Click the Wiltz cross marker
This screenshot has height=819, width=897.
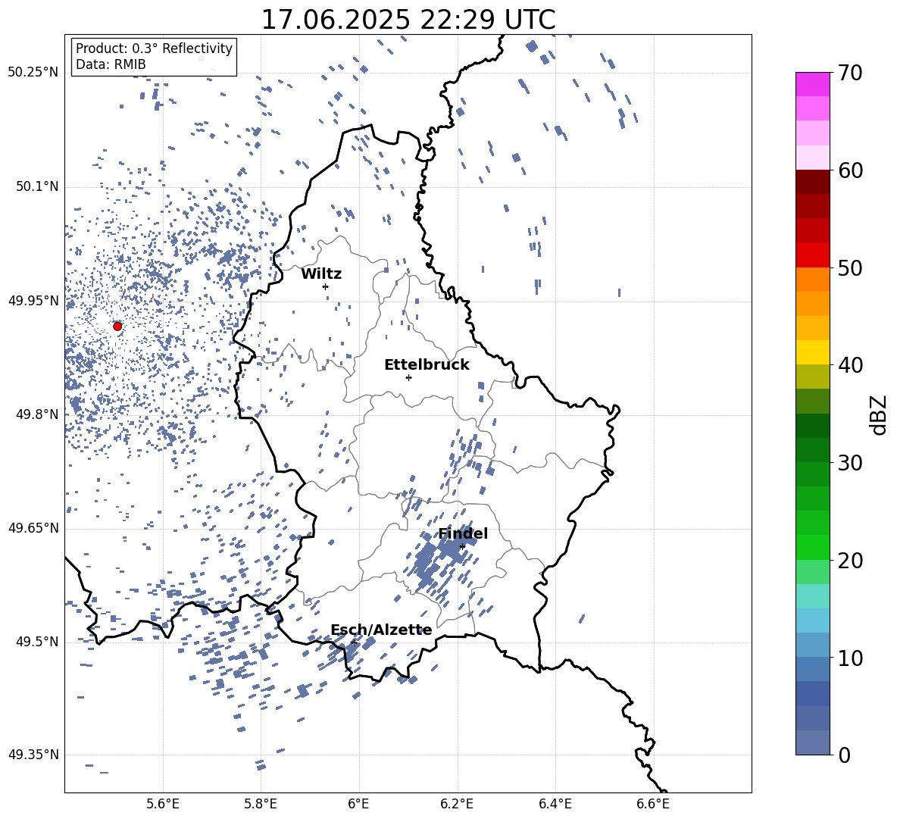click(325, 286)
